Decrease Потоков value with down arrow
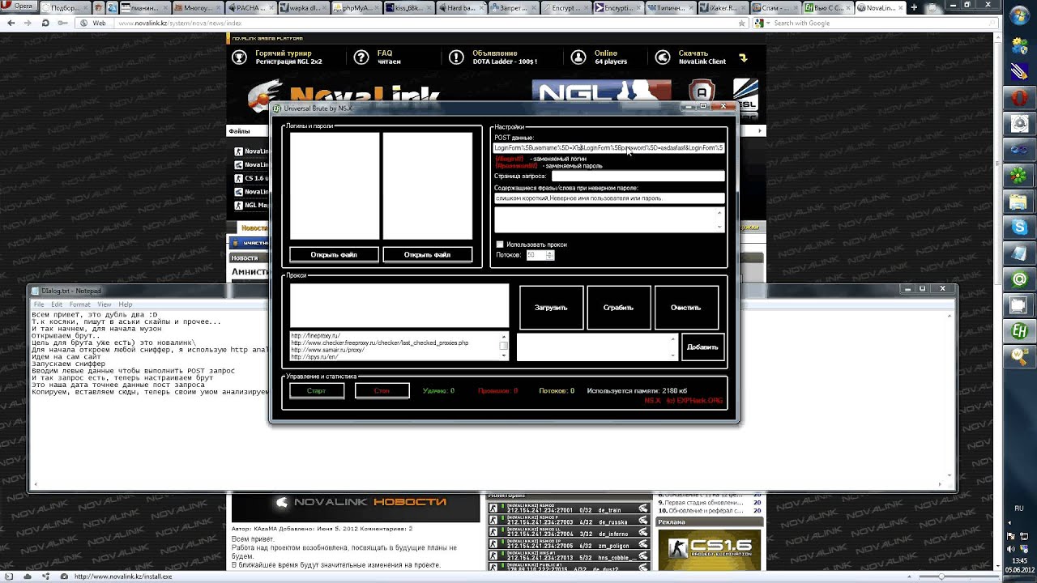Screen dimensions: 1037x583 pyautogui.click(x=549, y=257)
